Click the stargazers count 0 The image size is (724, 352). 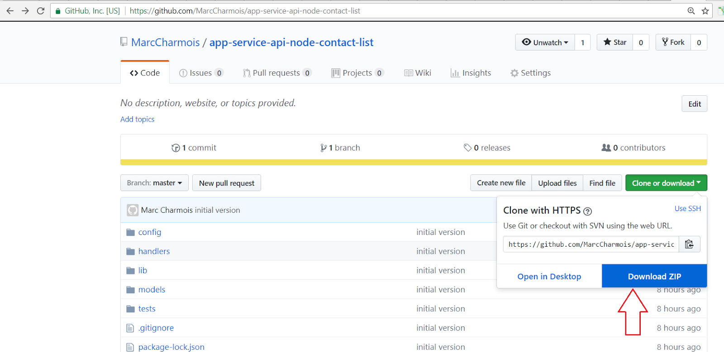[641, 42]
